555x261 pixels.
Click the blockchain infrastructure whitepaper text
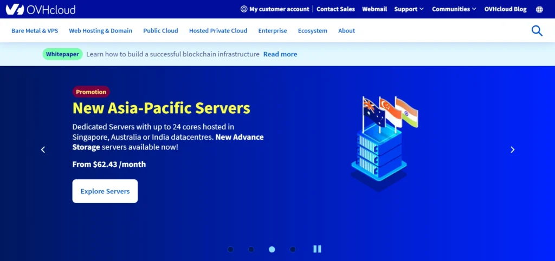[173, 54]
